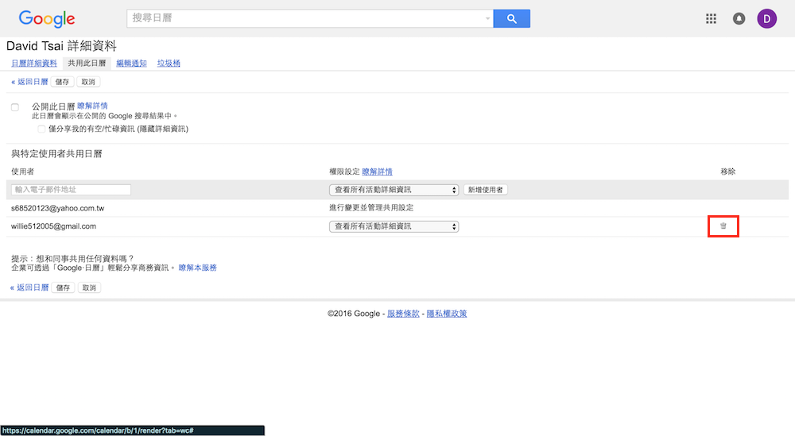Switch to the 編輯通知 tab
Image resolution: width=795 pixels, height=436 pixels.
point(131,64)
